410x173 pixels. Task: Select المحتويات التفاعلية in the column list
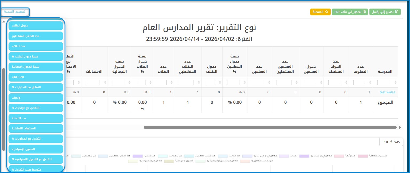36,128
